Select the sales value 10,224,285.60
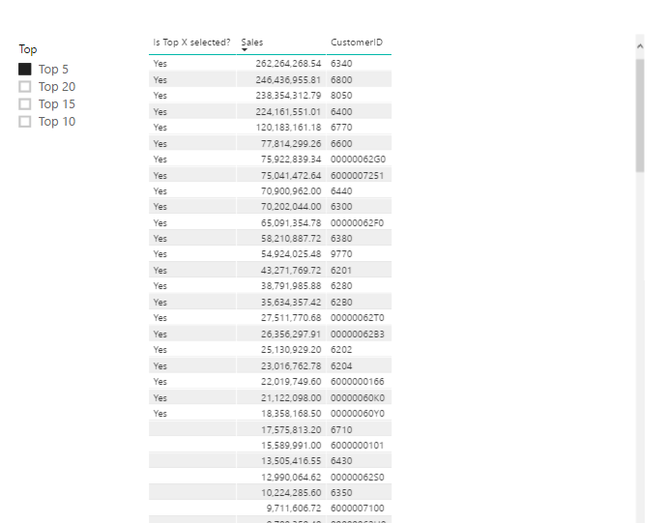 [291, 492]
